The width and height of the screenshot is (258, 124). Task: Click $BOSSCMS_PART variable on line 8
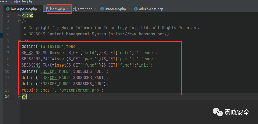(37, 59)
